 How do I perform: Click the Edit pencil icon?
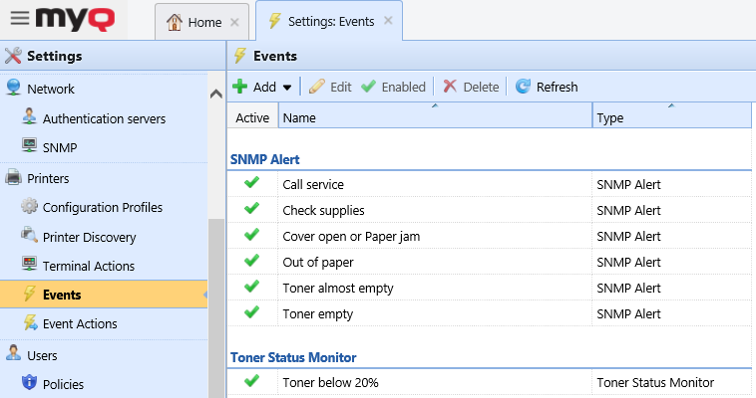[x=317, y=87]
